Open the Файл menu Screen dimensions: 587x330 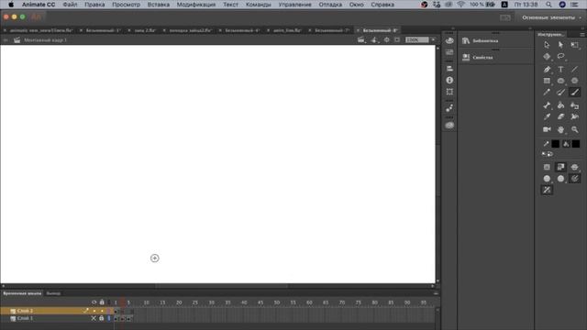70,5
